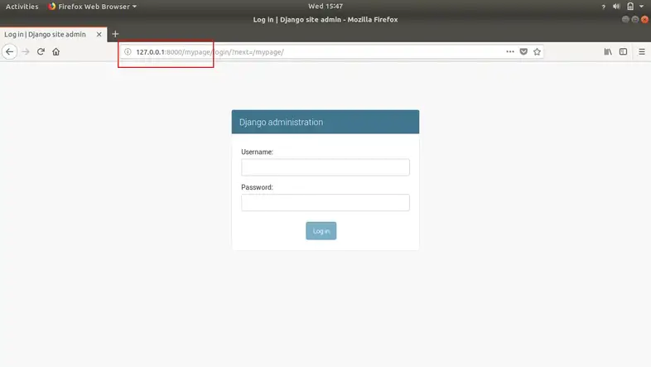Focus the Username input field
The height and width of the screenshot is (367, 651).
coord(325,167)
